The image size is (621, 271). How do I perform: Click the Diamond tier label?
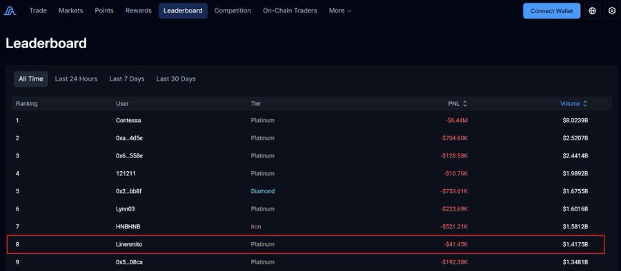(x=263, y=191)
